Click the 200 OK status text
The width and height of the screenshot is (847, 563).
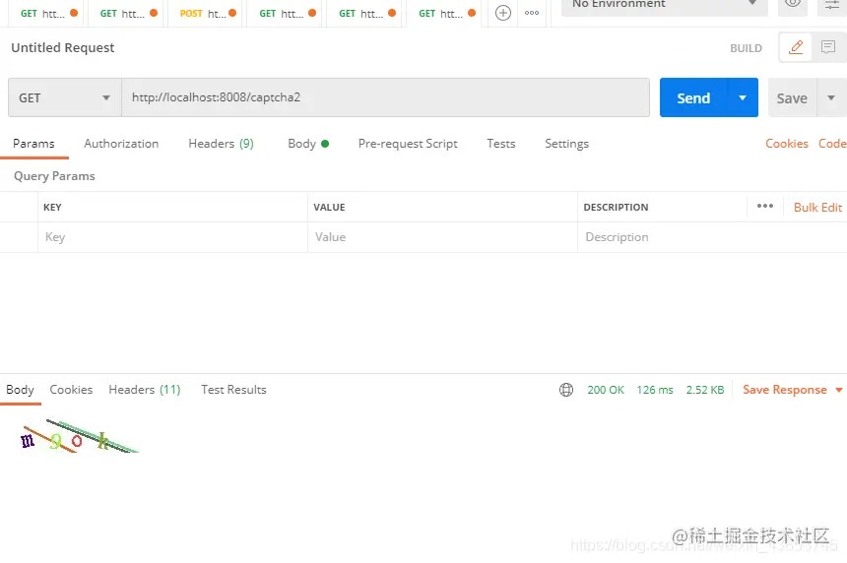[606, 390]
